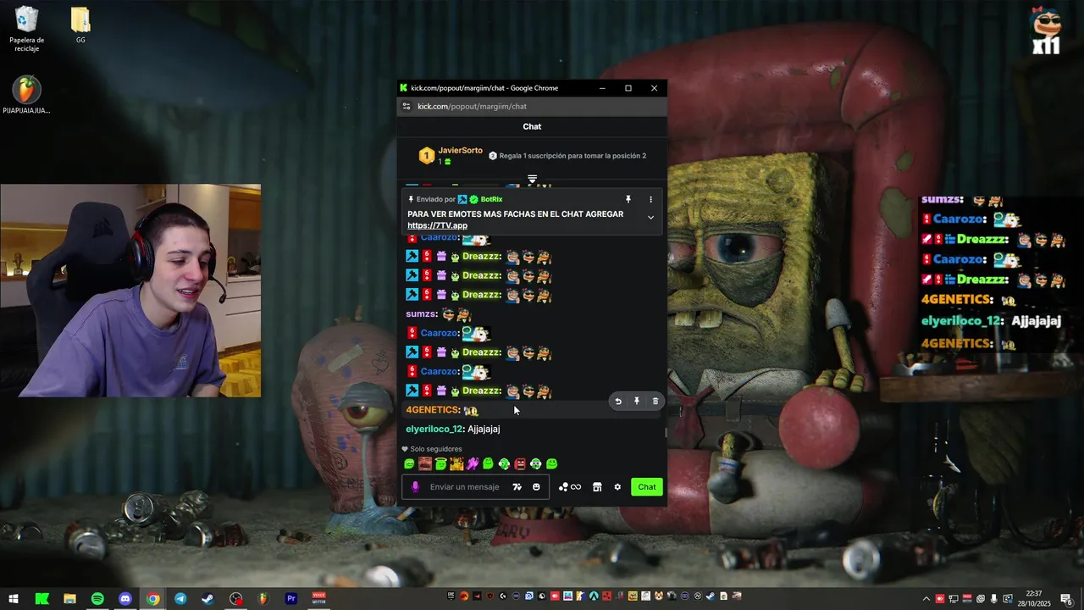Click the Chat header title

coord(532,126)
